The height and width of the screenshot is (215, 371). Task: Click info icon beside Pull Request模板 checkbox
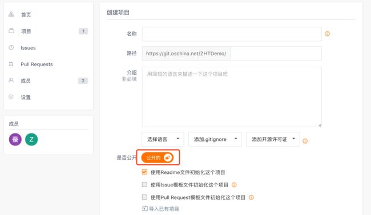tap(251, 197)
